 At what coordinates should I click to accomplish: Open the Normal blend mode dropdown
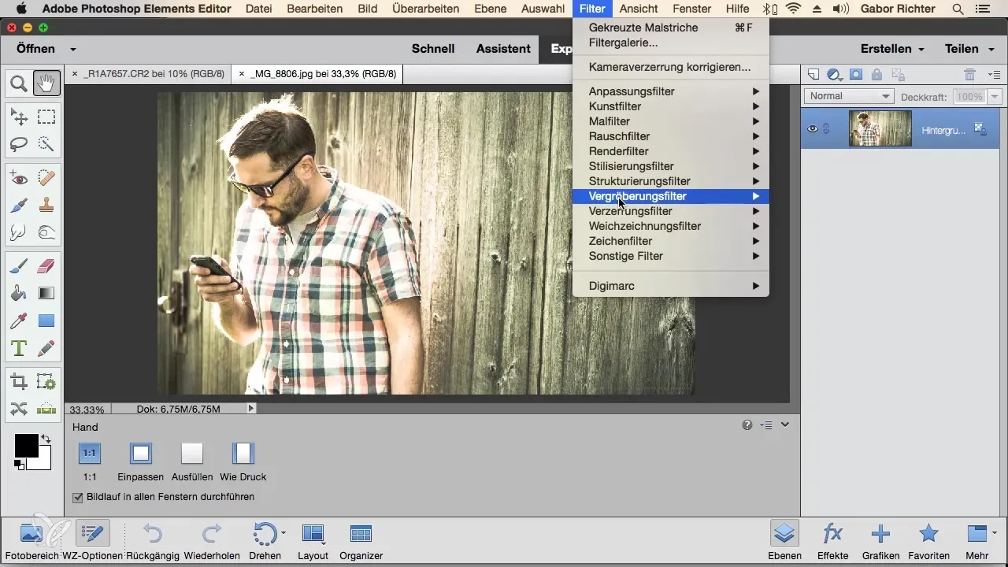click(848, 96)
